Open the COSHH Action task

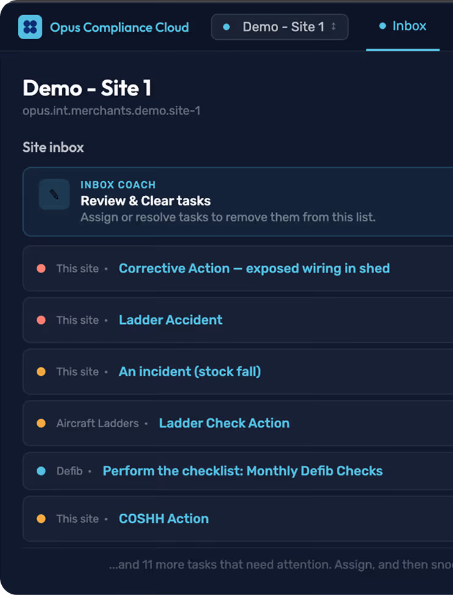pos(164,518)
